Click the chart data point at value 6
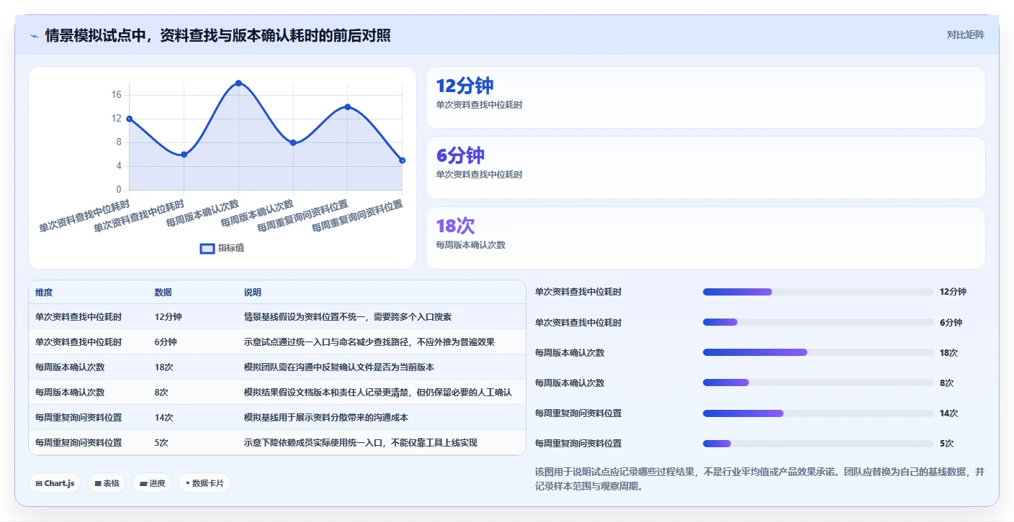This screenshot has height=522, width=1014. pyautogui.click(x=184, y=155)
